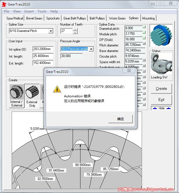The width and height of the screenshot is (179, 193).
Task: Select the Internal / External create icon
Action: point(17,96)
